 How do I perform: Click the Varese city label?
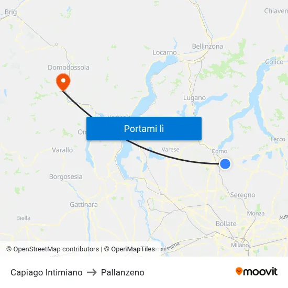click(170, 150)
